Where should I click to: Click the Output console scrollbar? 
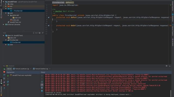171,93
